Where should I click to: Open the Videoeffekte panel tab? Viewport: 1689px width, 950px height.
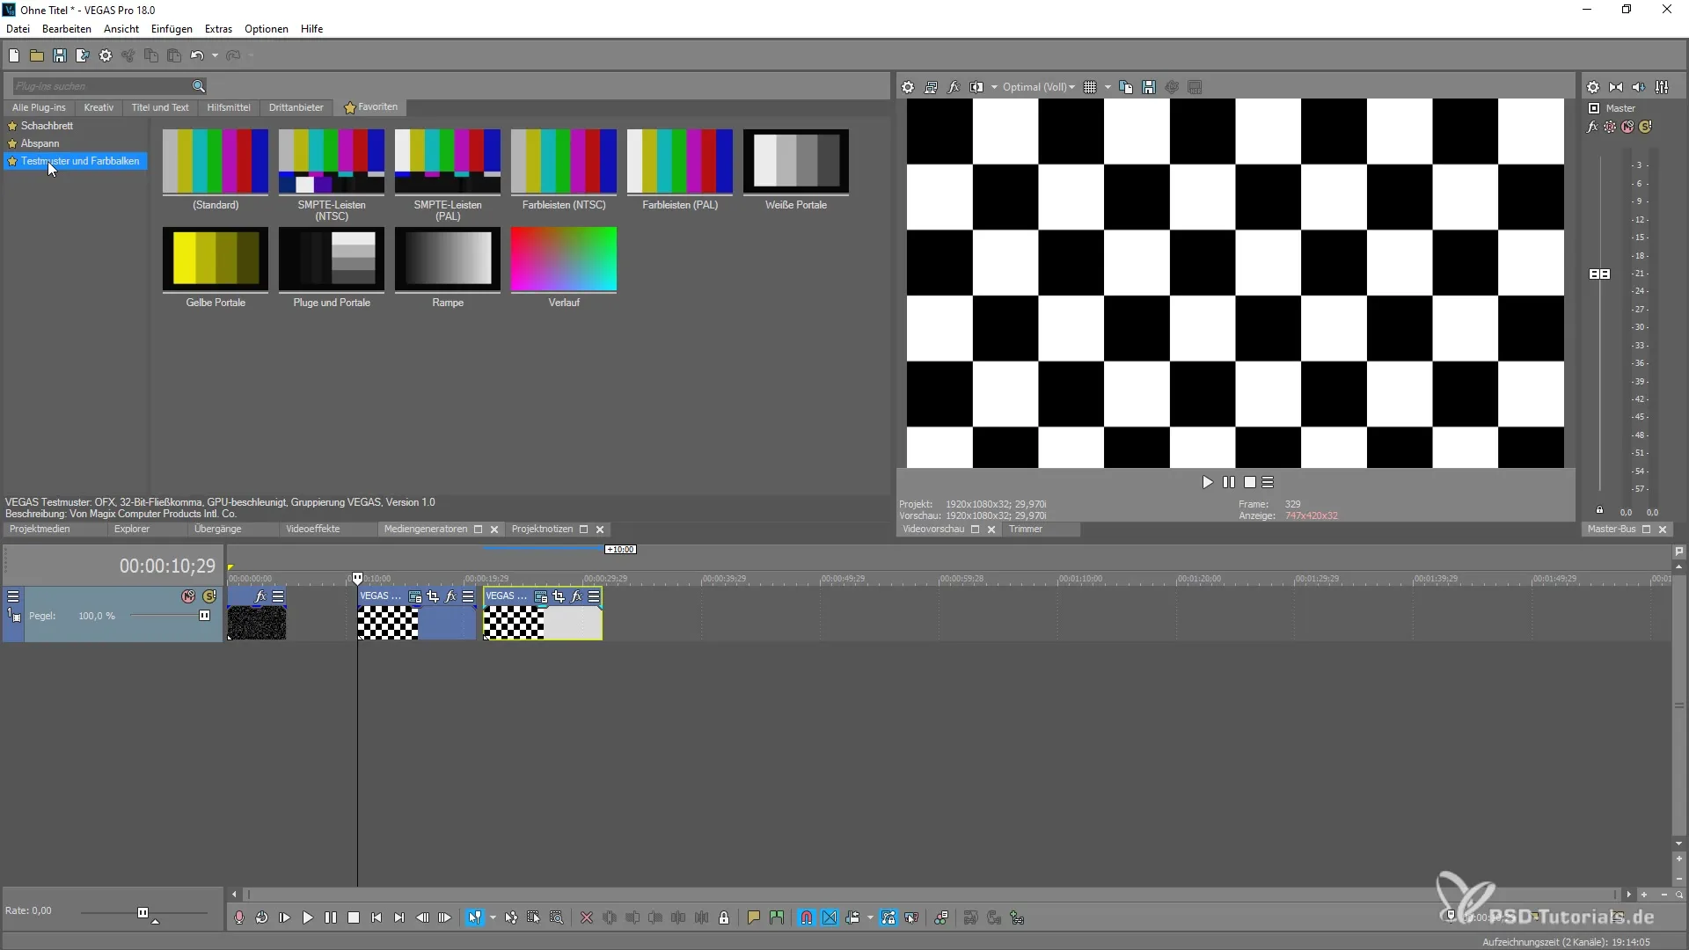pos(312,529)
